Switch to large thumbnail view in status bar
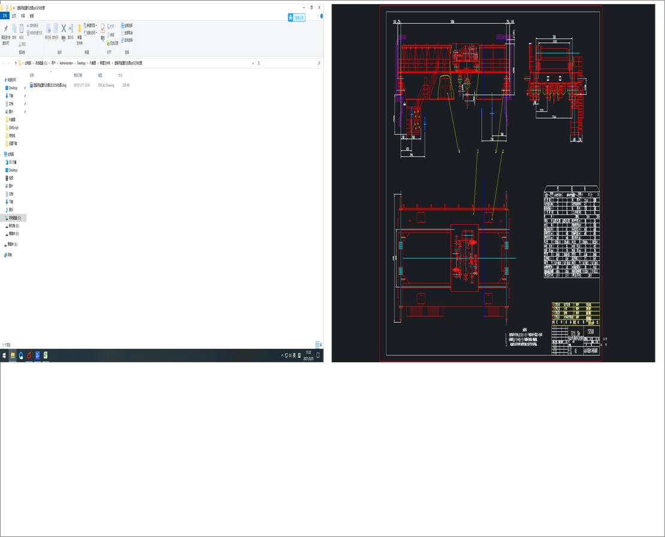 pyautogui.click(x=321, y=344)
